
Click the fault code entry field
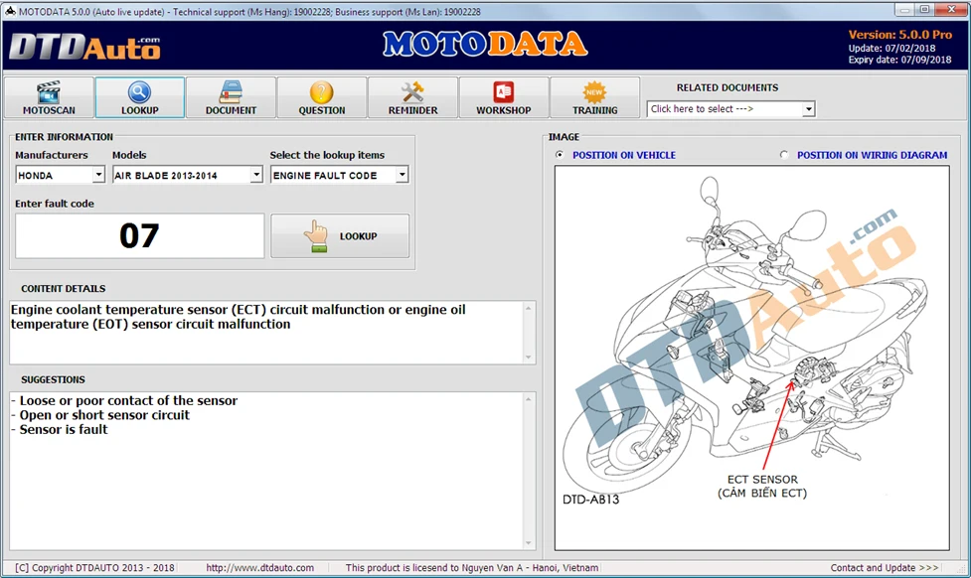click(138, 235)
